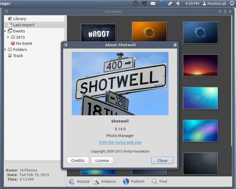Expand the Folders tree node
The width and height of the screenshot is (236, 189).
(x=5, y=49)
